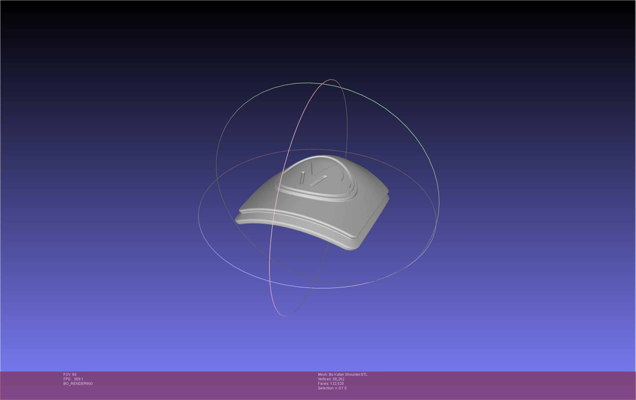
Task: Click the left corner of the shoulder plate
Action: 240,217
